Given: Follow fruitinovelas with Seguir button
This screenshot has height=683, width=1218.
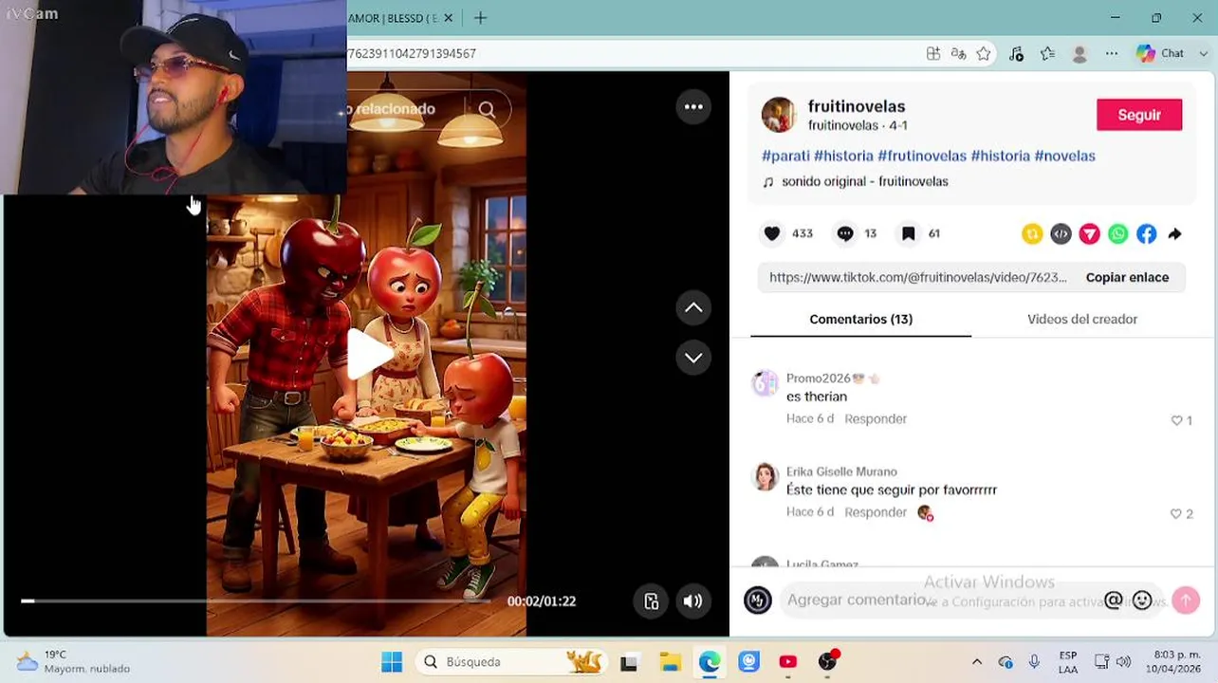Looking at the screenshot, I should point(1139,115).
